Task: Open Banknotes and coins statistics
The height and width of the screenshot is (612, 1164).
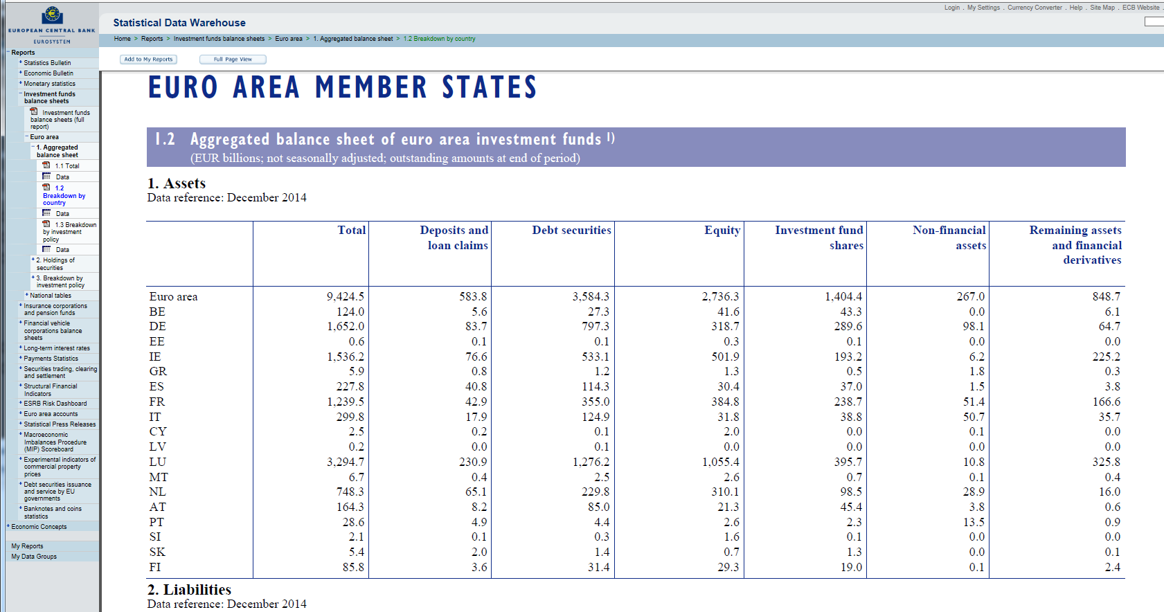Action: pos(53,512)
